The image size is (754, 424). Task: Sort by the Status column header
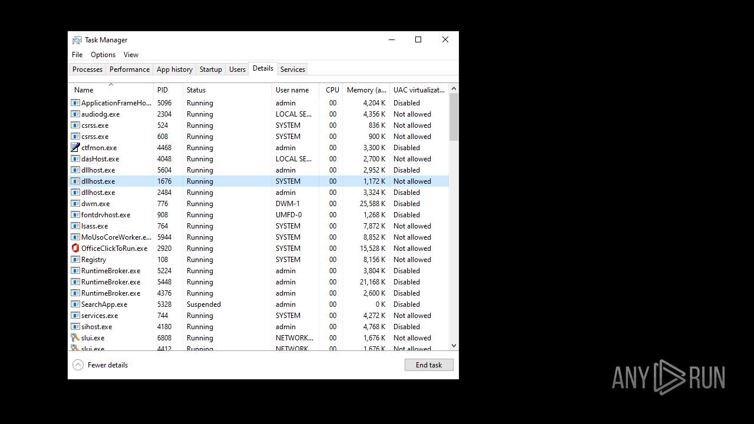click(227, 90)
